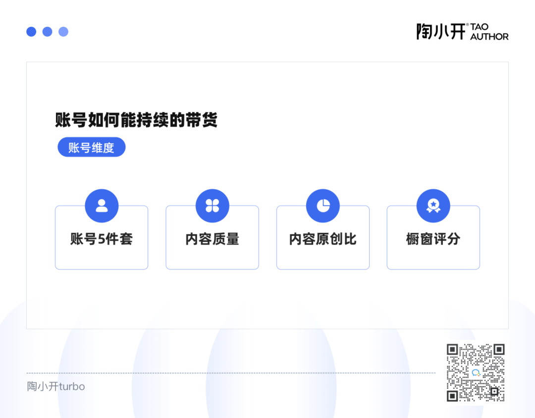Click the chat bubble icon inside QR code
Image resolution: width=535 pixels, height=418 pixels.
pyautogui.click(x=476, y=372)
